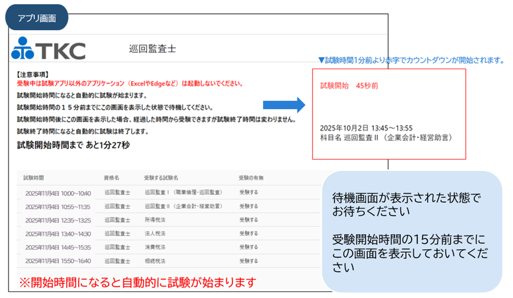Select the 10:00~10:40 exam time cell
This screenshot has height=298, width=513.
point(58,193)
